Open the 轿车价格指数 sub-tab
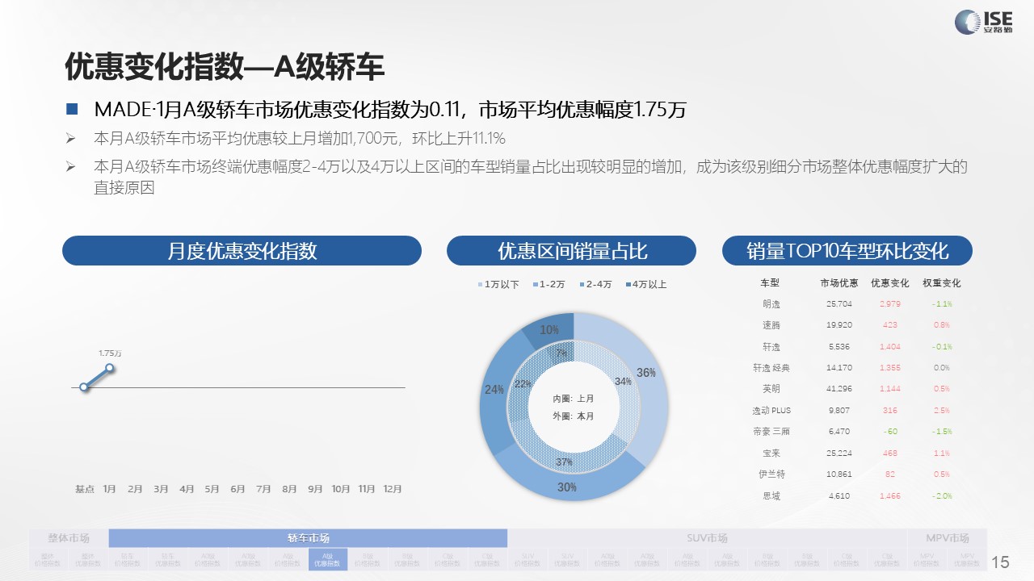Image resolution: width=1034 pixels, height=581 pixels. [128, 559]
